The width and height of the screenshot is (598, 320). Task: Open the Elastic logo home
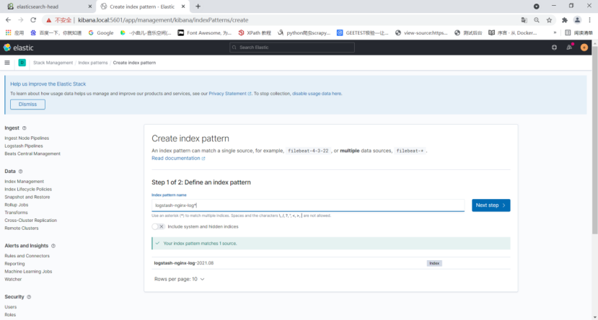(18, 48)
